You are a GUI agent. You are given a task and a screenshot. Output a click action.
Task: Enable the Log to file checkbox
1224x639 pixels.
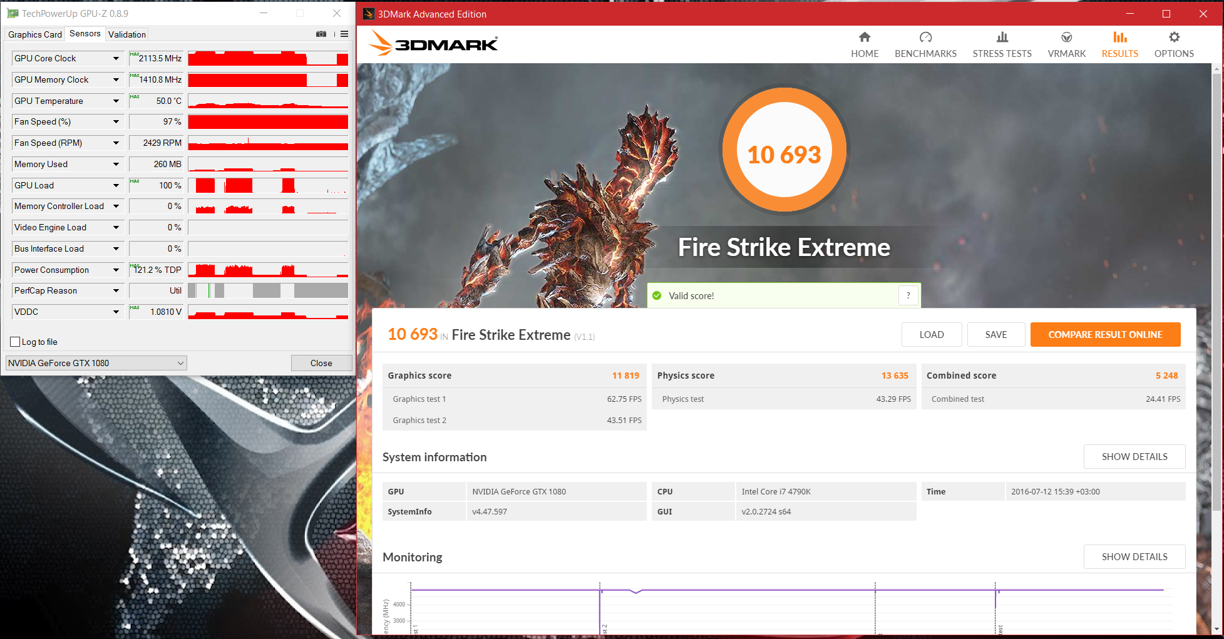pyautogui.click(x=15, y=342)
